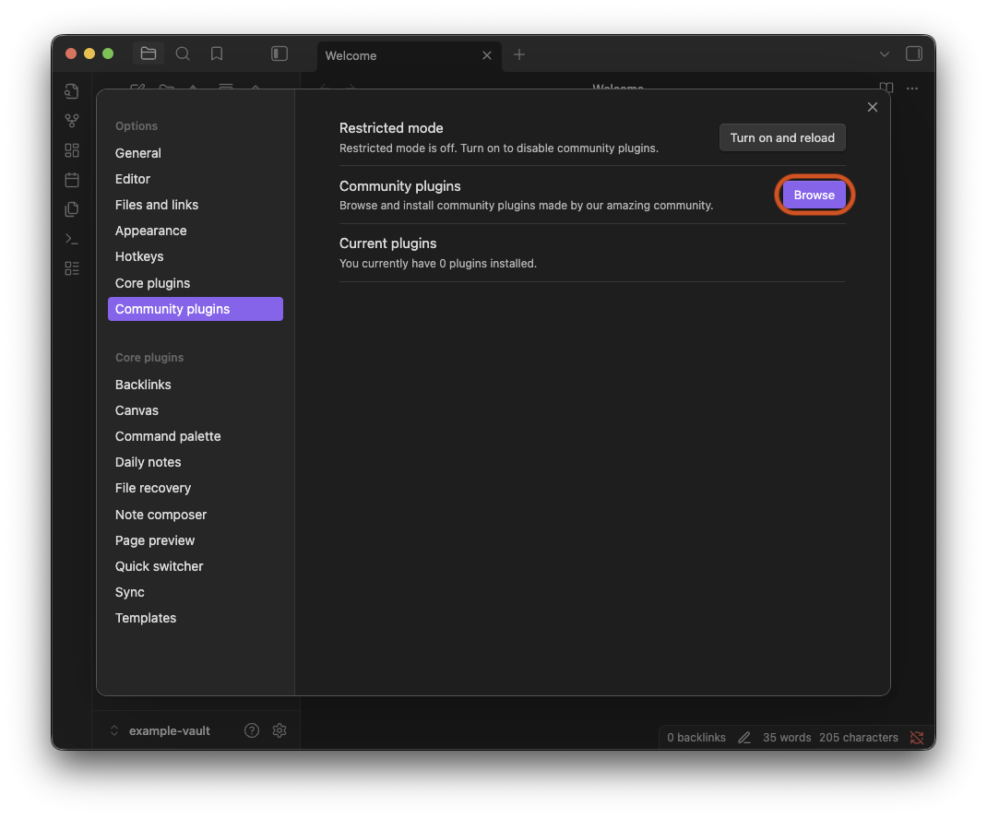The height and width of the screenshot is (818, 987).
Task: Open the file explorer folder icon
Action: point(149,53)
